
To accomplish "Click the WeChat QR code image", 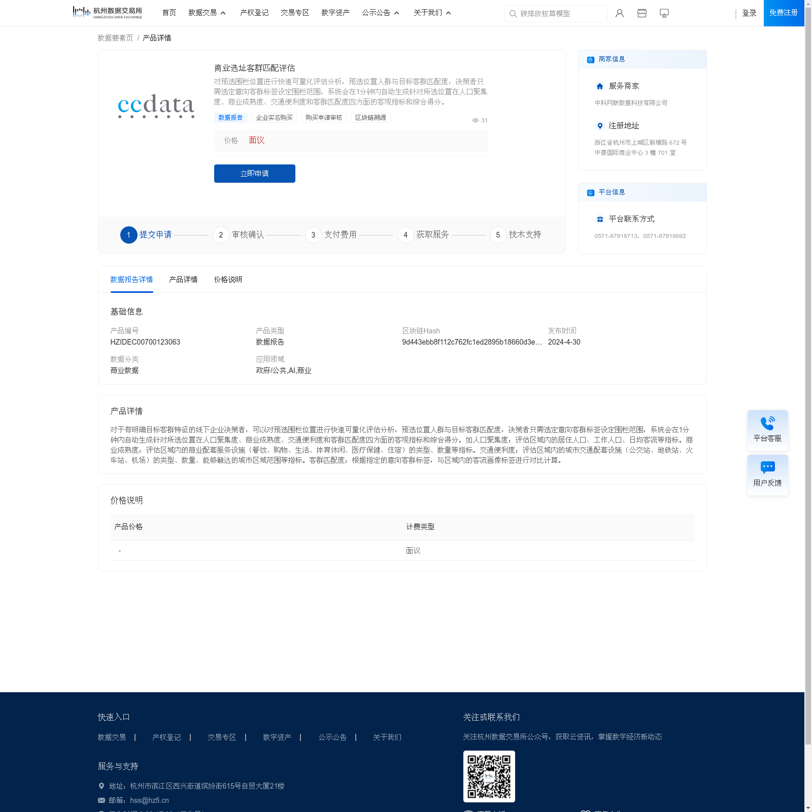I will click(x=489, y=776).
